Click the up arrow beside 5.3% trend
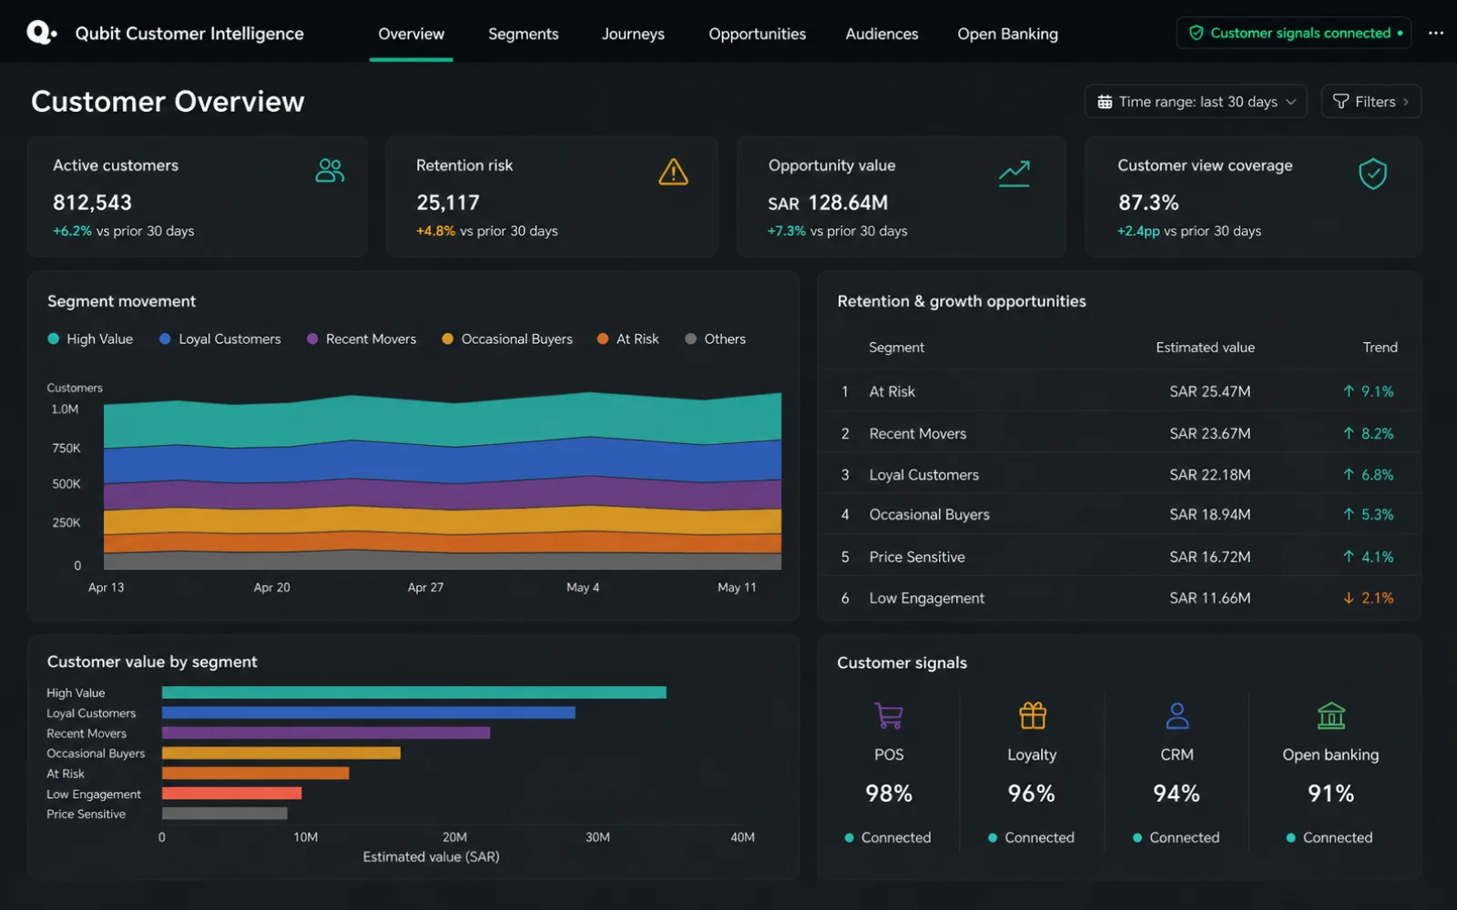This screenshot has height=910, width=1457. [1349, 514]
